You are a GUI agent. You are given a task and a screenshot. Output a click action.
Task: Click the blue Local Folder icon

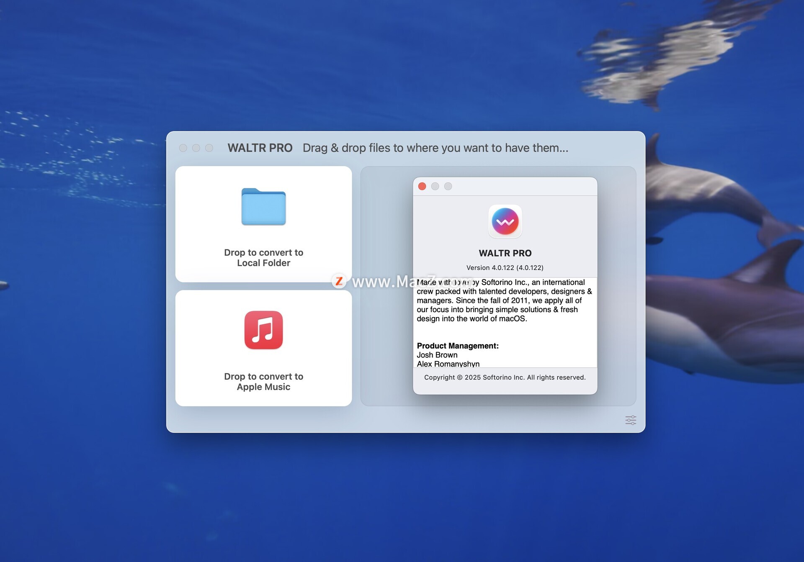(263, 207)
